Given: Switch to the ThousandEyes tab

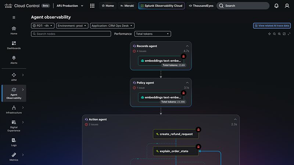Looking at the screenshot, I should tap(201, 6).
